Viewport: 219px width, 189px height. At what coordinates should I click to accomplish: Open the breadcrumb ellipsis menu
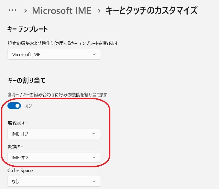tap(13, 10)
